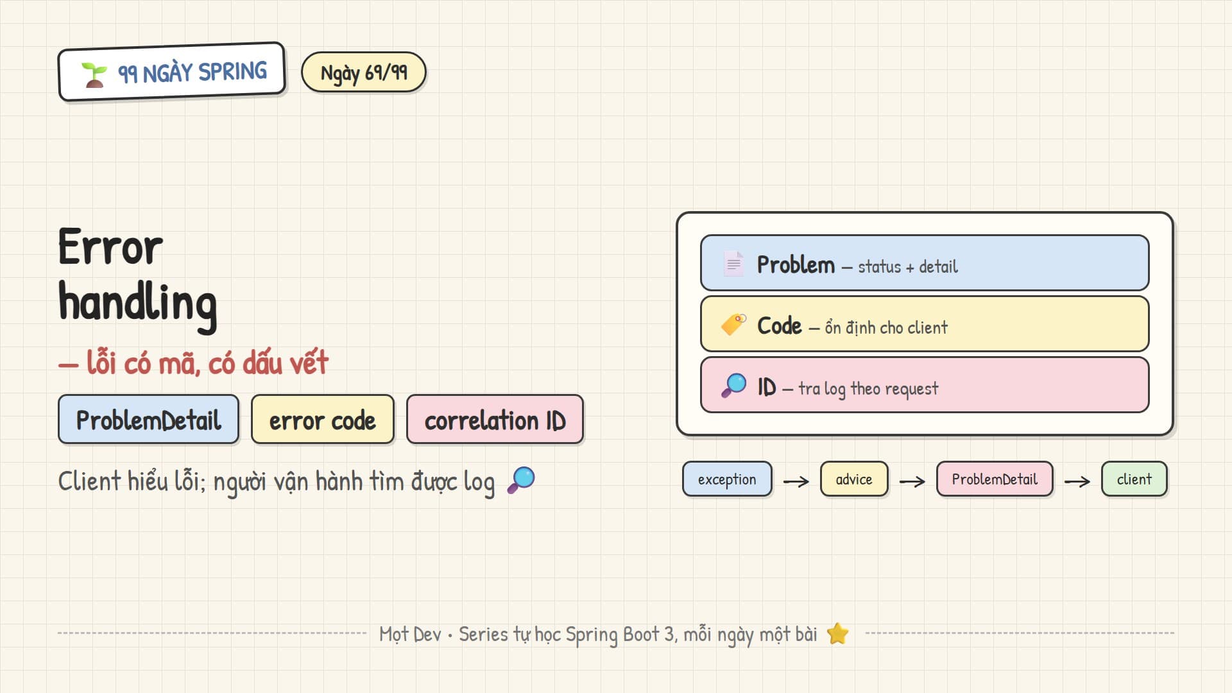Click the 'Problem — status + detail' card

click(925, 263)
